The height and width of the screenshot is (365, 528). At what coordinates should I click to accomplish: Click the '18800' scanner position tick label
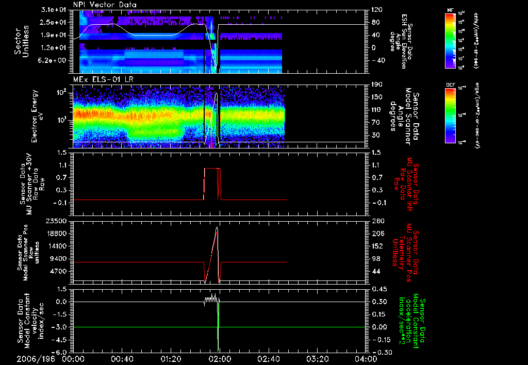coord(57,234)
